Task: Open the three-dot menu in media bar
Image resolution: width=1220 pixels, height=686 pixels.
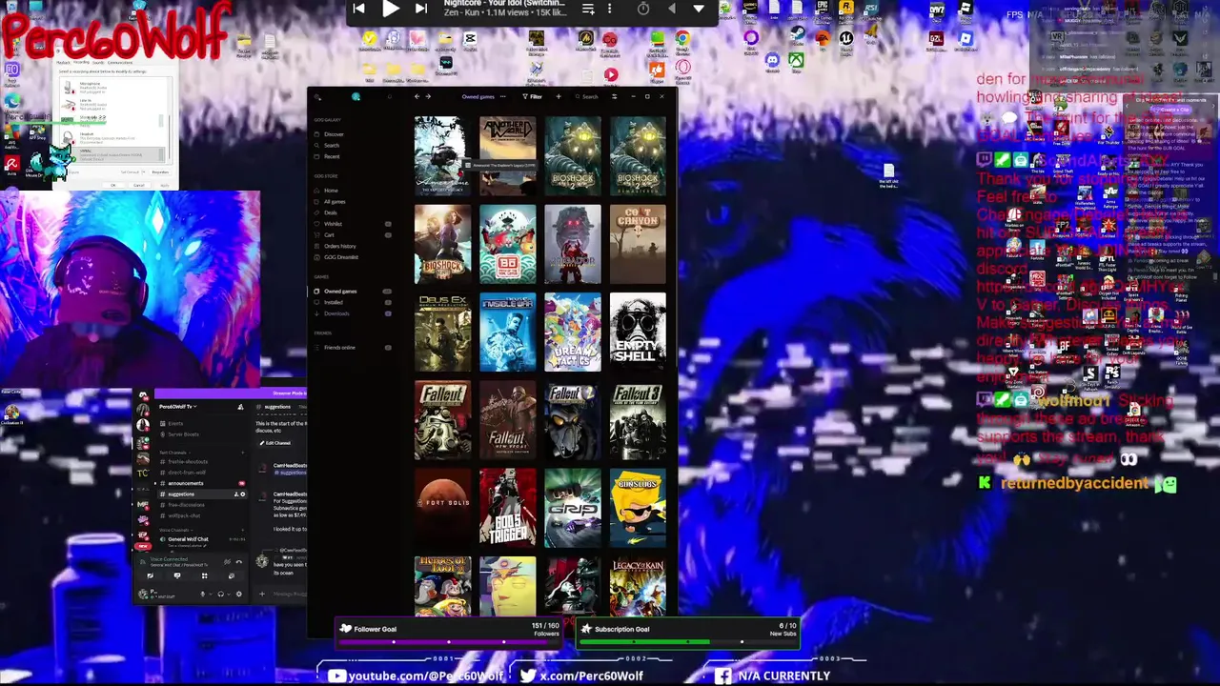Action: pyautogui.click(x=610, y=9)
